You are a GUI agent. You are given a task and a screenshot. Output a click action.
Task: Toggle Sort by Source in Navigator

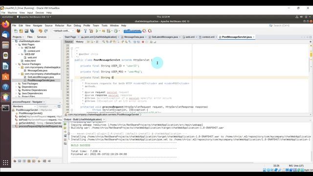[x=49, y=161]
